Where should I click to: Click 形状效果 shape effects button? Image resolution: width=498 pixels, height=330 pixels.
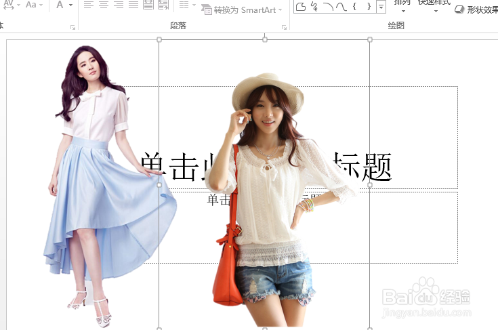click(476, 10)
